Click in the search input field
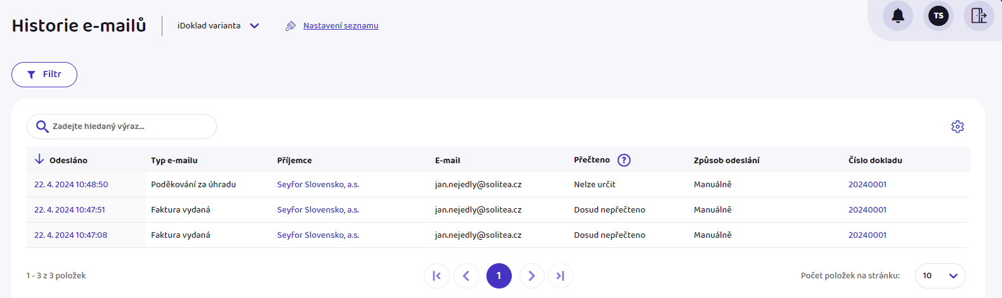 point(122,127)
